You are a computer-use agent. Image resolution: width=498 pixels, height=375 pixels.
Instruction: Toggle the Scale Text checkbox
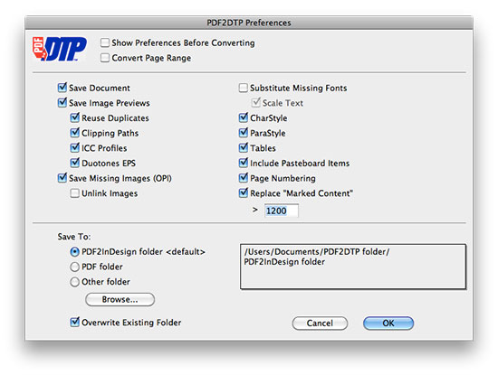[x=256, y=102]
